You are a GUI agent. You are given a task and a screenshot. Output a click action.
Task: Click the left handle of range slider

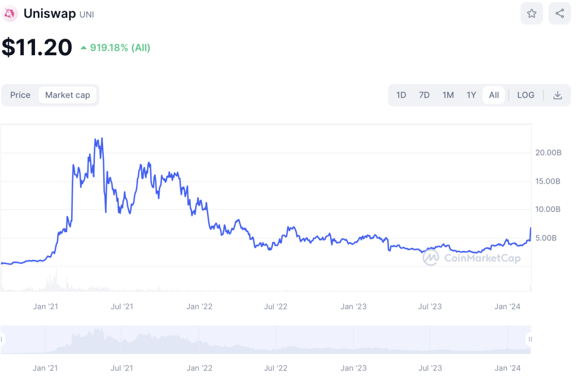click(2, 339)
